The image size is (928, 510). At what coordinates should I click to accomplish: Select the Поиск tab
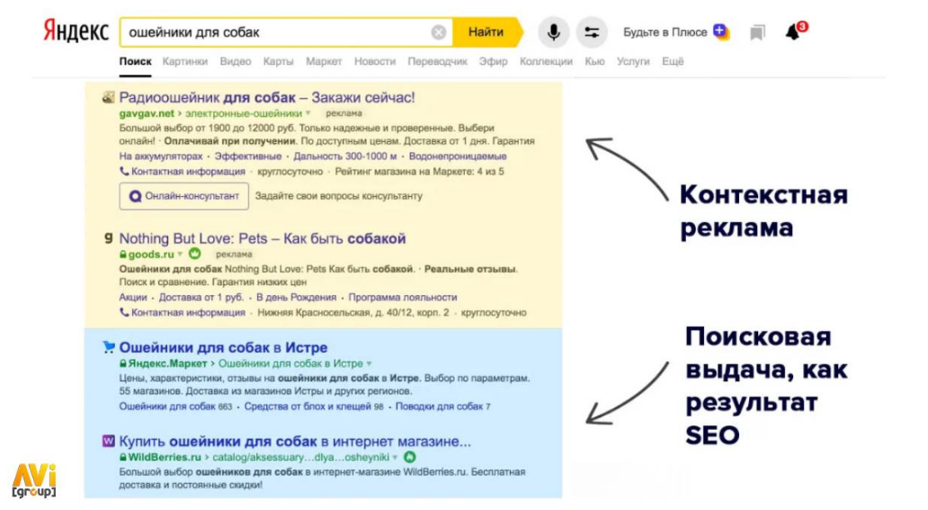(x=135, y=61)
